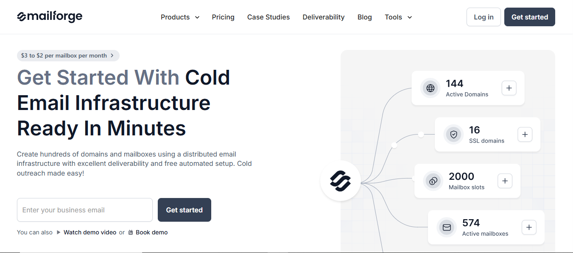Click the plus icon beside 574 Active mailboxes

pyautogui.click(x=529, y=227)
